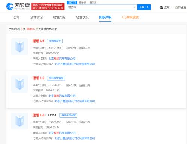Viewport: 187px width, 144px height.
Task: Select registration number 67404155 text
Action: [55, 48]
